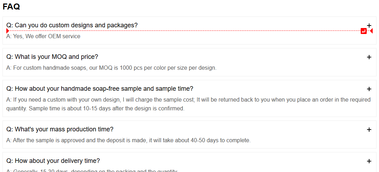Click the answer about sample cost and time
379x172 pixels.
point(189,104)
